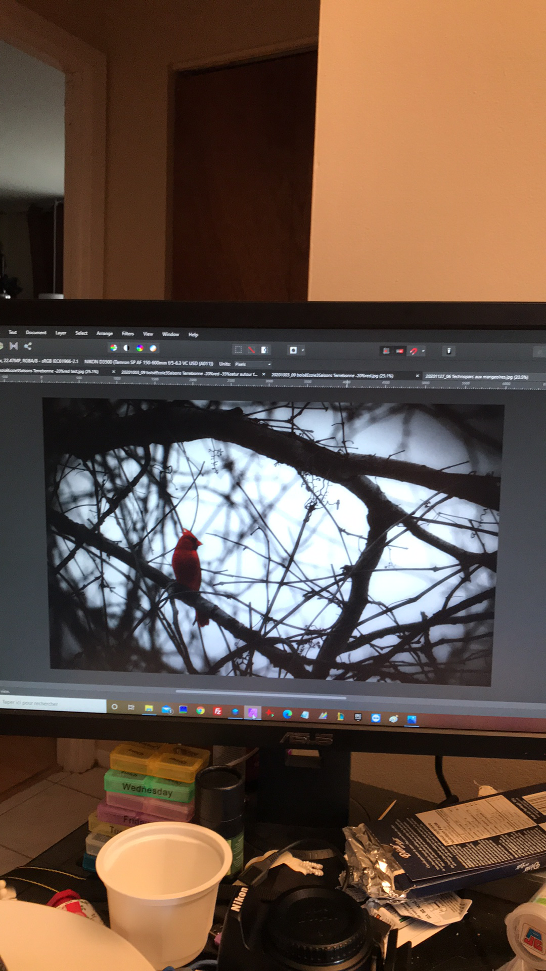Click the Invert Pixel Selection icon

click(264, 350)
